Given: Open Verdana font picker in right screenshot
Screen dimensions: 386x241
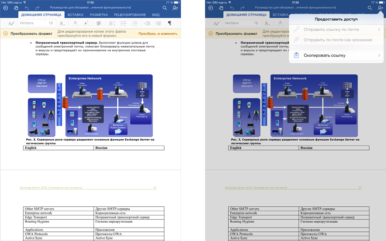Looking at the screenshot, I should [x=236, y=23].
